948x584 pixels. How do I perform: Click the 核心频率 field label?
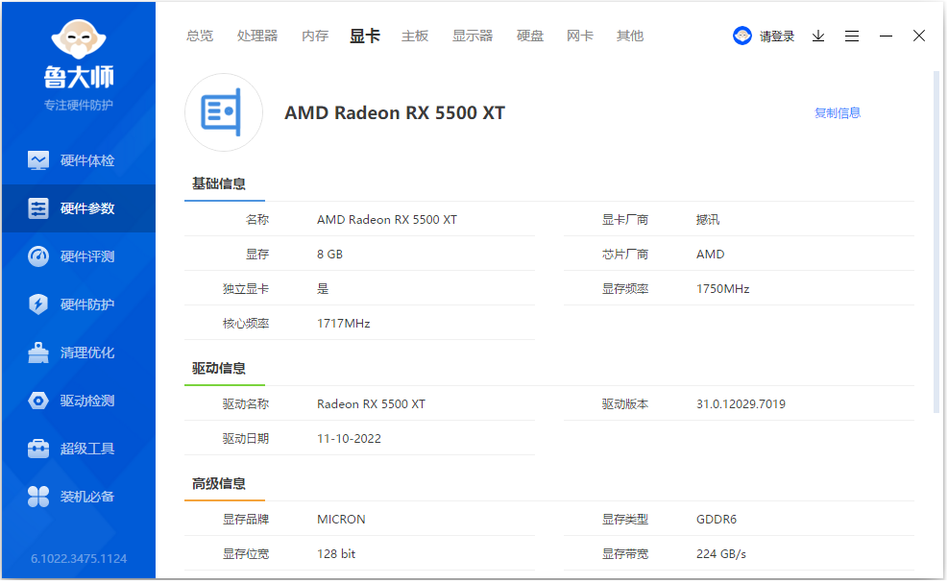[246, 324]
